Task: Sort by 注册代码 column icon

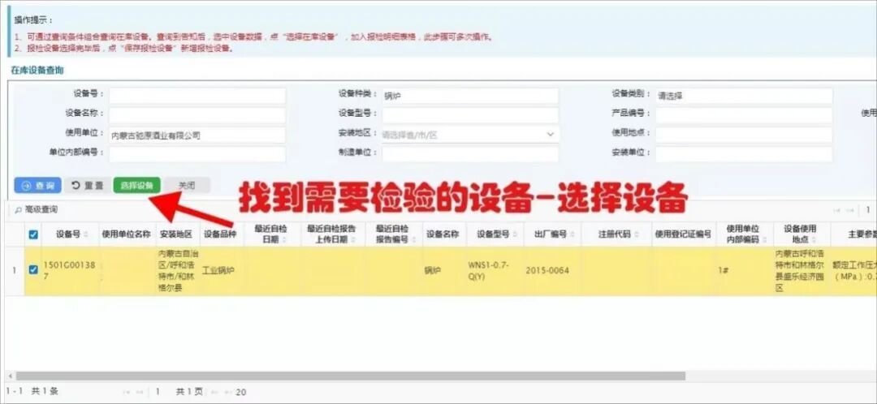Action: [x=637, y=234]
